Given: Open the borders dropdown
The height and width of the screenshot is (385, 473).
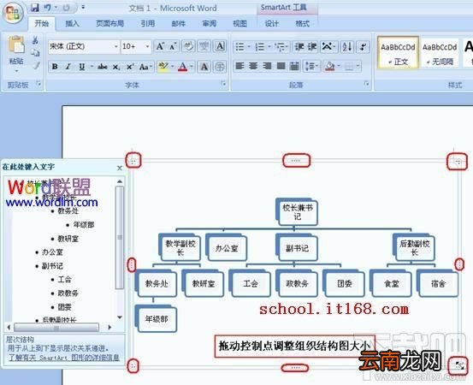Looking at the screenshot, I should click(358, 66).
